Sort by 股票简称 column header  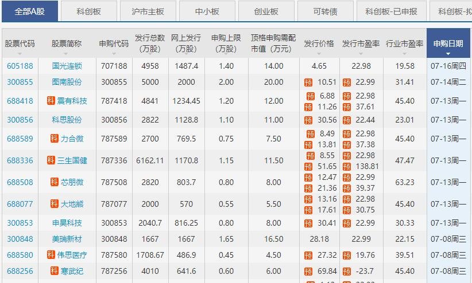[x=67, y=44]
